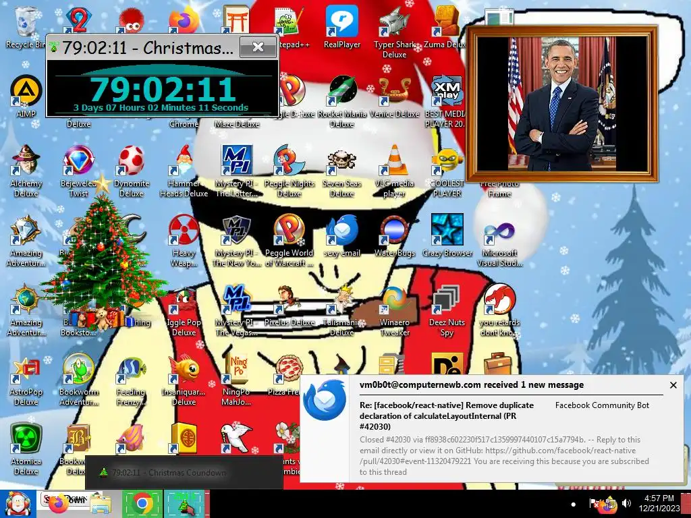The image size is (691, 518).
Task: Open the Iggle Pop Deluxe shortcut
Action: (x=184, y=310)
